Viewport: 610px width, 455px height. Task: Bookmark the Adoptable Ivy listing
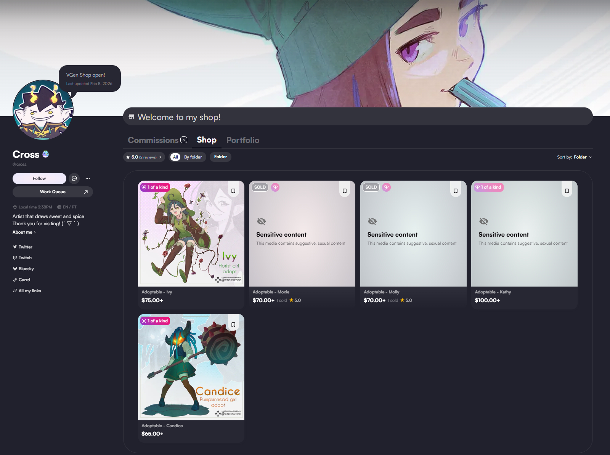pyautogui.click(x=233, y=191)
